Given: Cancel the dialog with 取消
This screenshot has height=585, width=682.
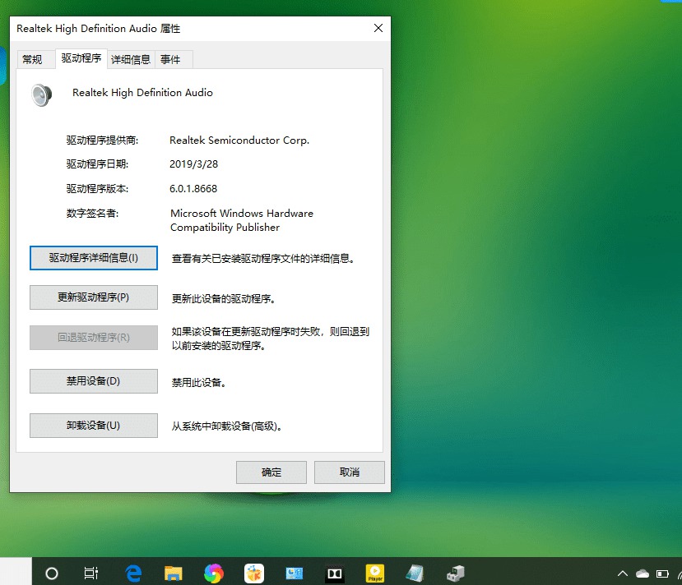Looking at the screenshot, I should (350, 472).
